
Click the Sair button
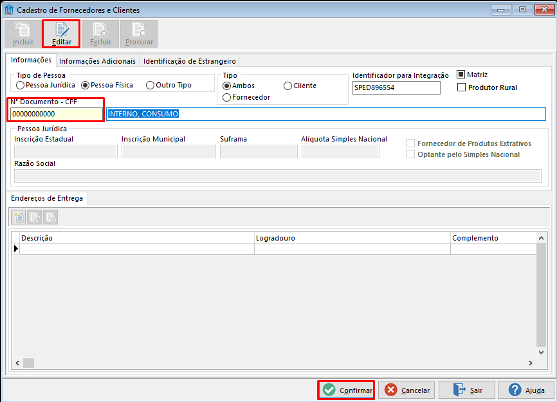[x=467, y=390]
